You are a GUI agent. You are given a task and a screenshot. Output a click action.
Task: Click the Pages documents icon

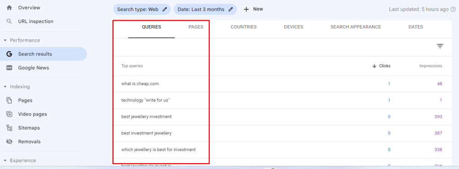click(9, 100)
